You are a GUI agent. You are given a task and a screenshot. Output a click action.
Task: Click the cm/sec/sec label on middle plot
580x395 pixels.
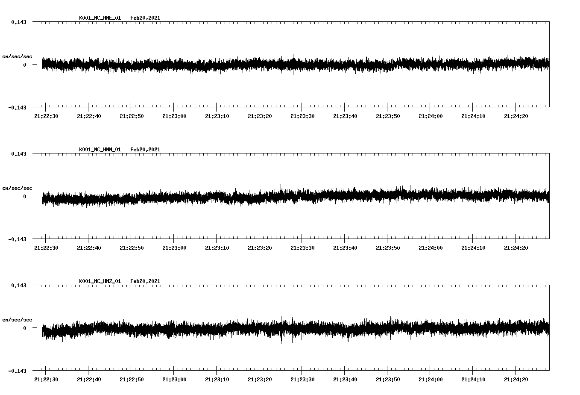pyautogui.click(x=17, y=188)
